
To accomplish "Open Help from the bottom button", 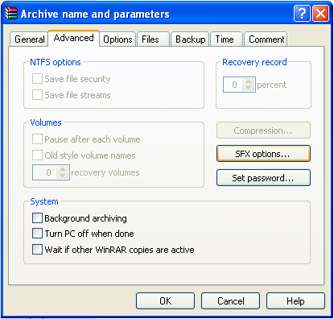I will tap(295, 301).
